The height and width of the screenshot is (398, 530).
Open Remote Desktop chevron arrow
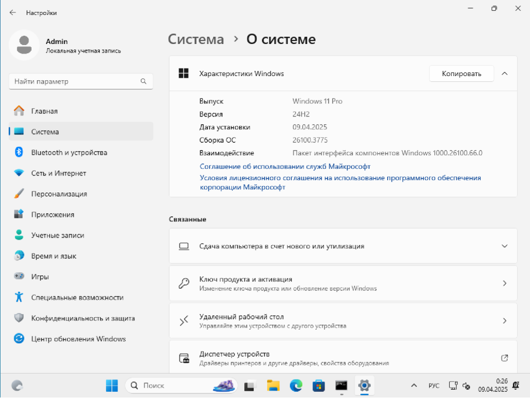[505, 321]
